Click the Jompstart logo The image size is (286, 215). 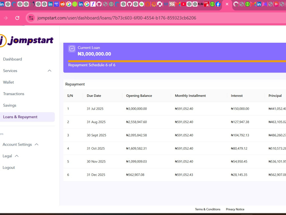pos(27,40)
